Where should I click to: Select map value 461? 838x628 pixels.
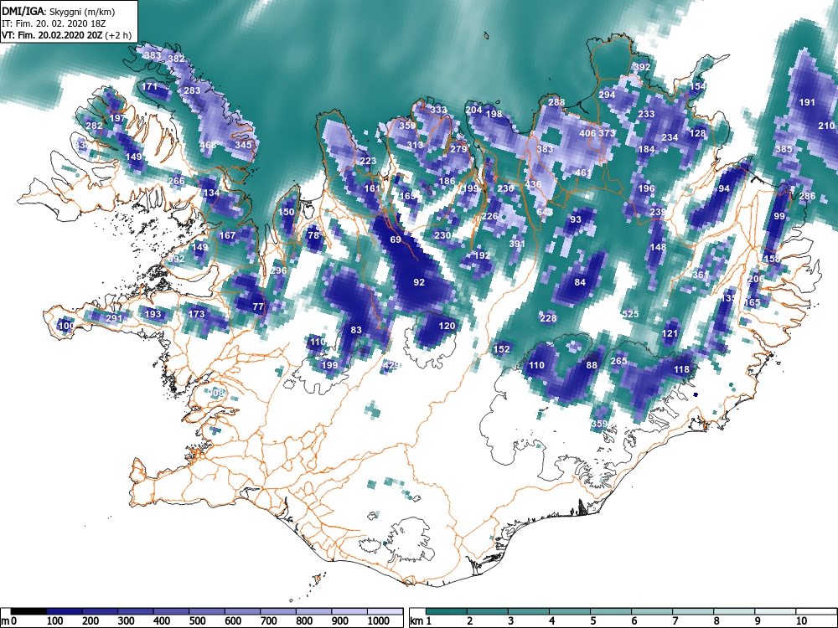[583, 172]
